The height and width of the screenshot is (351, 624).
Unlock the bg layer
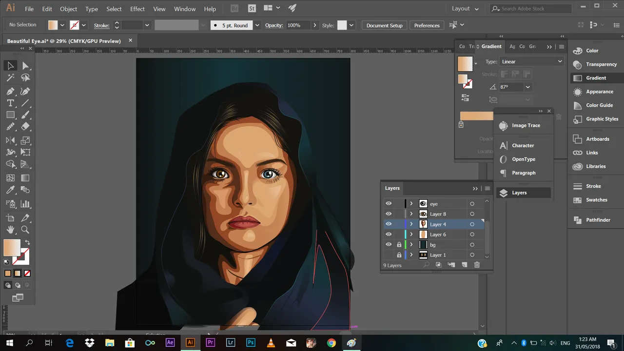399,245
